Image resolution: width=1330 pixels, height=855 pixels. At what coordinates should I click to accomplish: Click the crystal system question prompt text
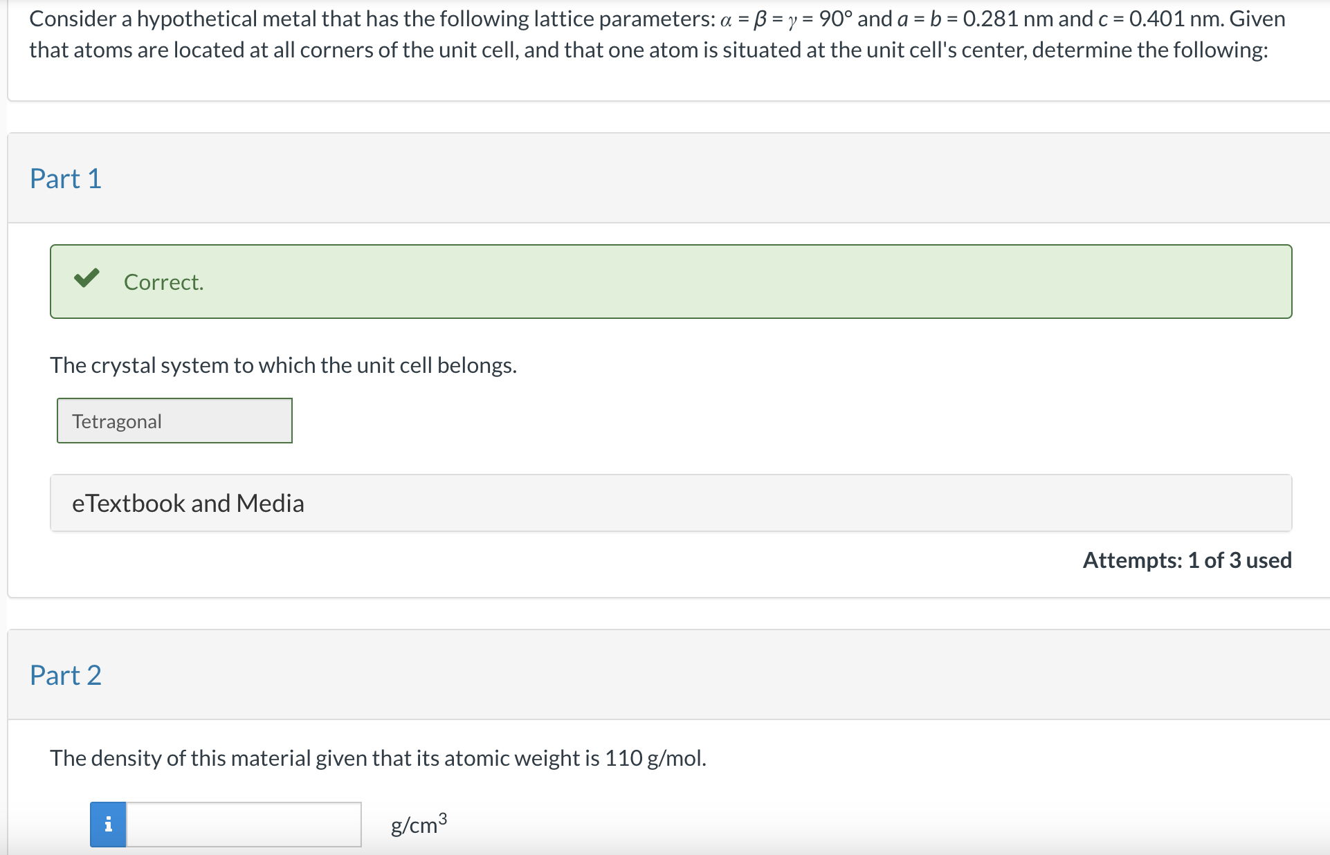click(283, 365)
